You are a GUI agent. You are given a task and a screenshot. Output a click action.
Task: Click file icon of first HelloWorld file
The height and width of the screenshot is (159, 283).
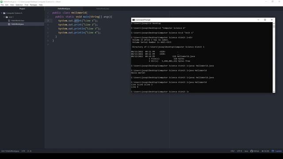pos(9,21)
